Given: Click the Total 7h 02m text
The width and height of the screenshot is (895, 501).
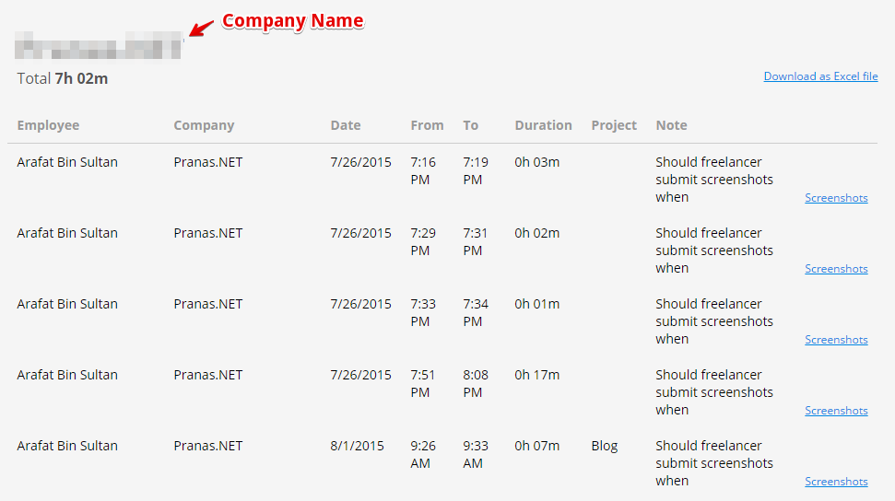Looking at the screenshot, I should tap(62, 79).
